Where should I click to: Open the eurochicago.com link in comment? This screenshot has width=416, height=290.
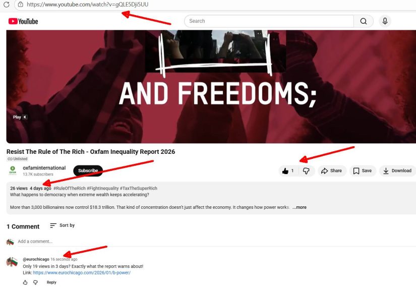pyautogui.click(x=82, y=273)
